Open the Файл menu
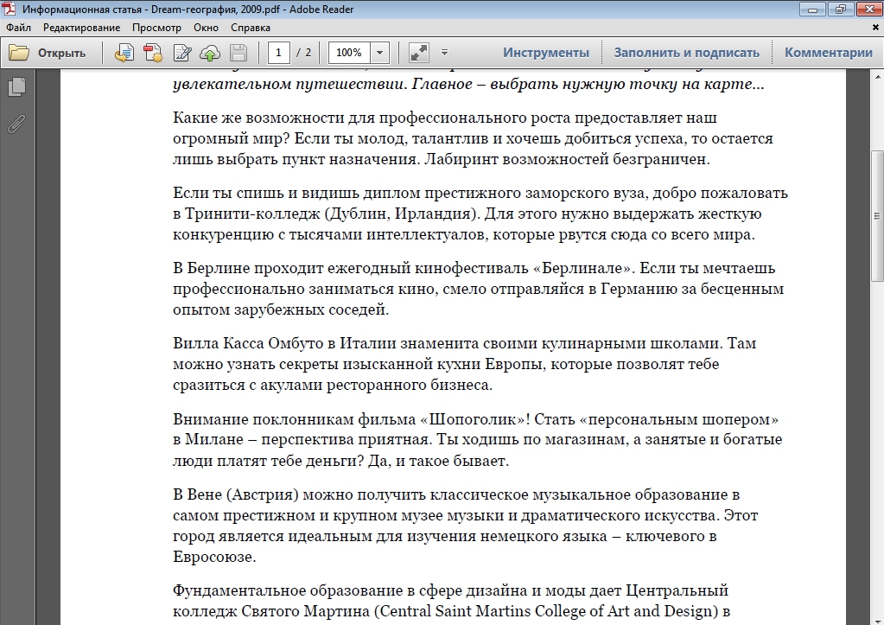Image resolution: width=884 pixels, height=625 pixels. click(19, 28)
